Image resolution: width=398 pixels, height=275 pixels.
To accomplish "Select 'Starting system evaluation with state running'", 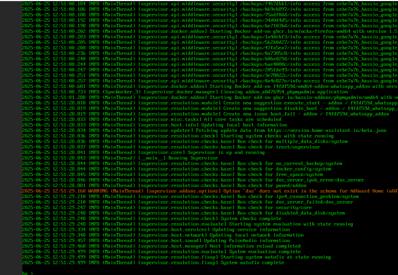I will pos(187,224).
